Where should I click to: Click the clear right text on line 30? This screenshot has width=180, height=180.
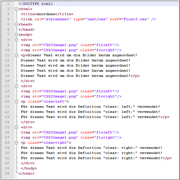point(91,153)
